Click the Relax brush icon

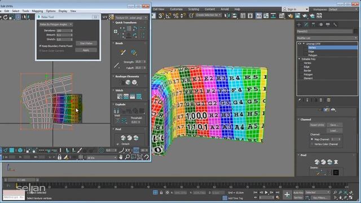coord(134,52)
